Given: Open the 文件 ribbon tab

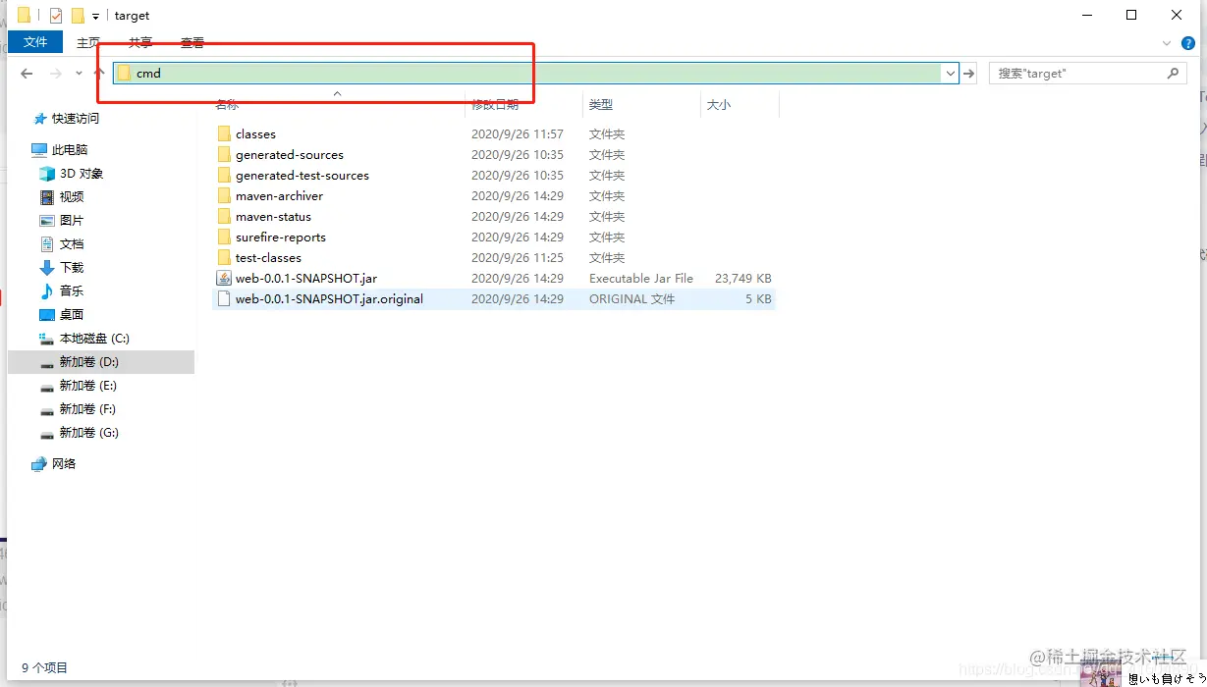Looking at the screenshot, I should coord(35,42).
